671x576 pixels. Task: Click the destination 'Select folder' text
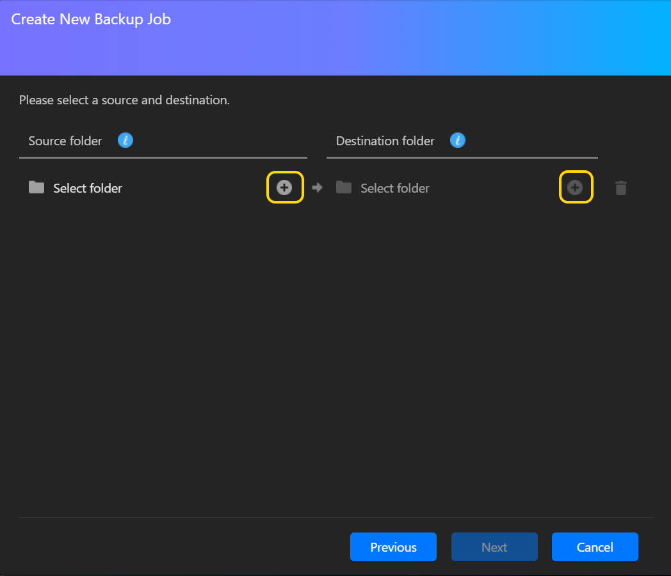point(394,188)
